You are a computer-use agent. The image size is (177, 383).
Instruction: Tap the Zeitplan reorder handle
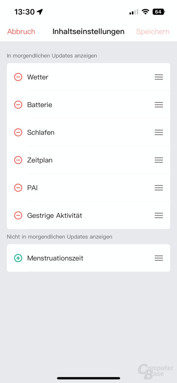[x=159, y=160]
